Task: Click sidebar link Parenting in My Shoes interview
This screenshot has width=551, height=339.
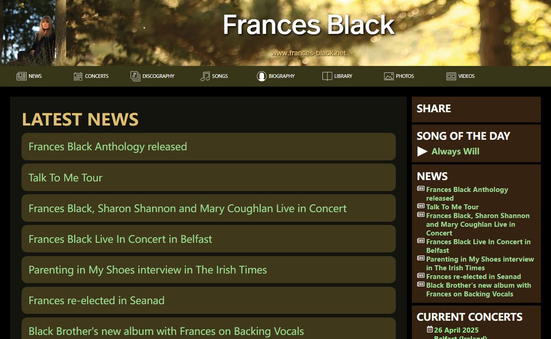Action: [x=480, y=263]
